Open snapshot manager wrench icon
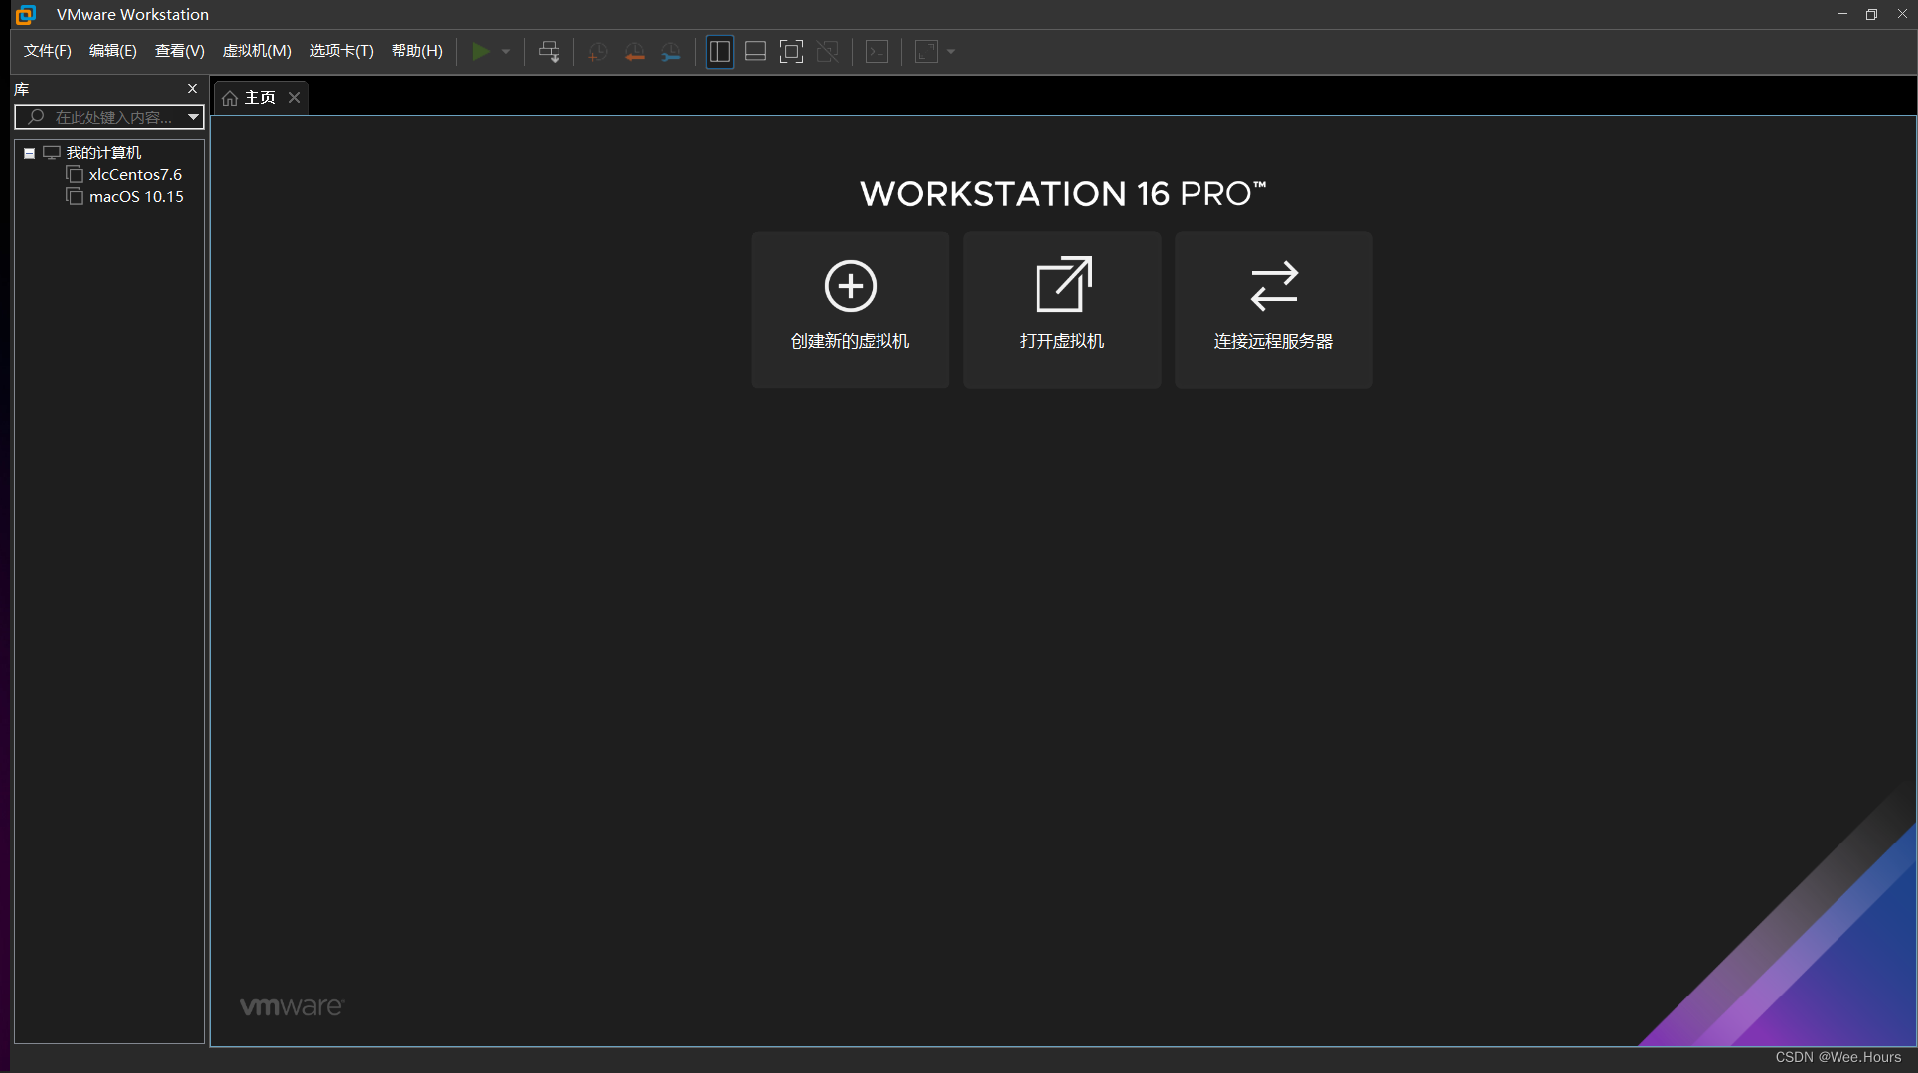Viewport: 1918px width, 1073px height. click(671, 52)
